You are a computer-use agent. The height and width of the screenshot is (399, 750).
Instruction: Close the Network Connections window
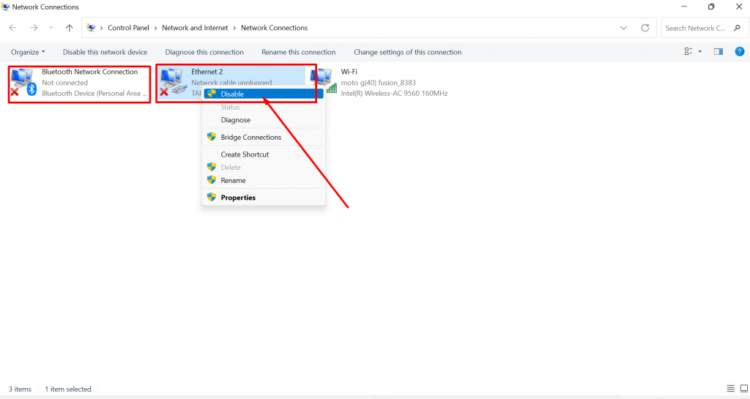pos(738,7)
